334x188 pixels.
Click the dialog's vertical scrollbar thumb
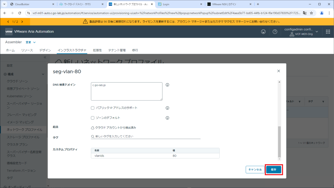(x=279, y=142)
